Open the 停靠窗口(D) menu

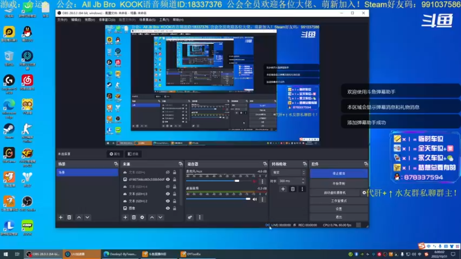(x=107, y=20)
